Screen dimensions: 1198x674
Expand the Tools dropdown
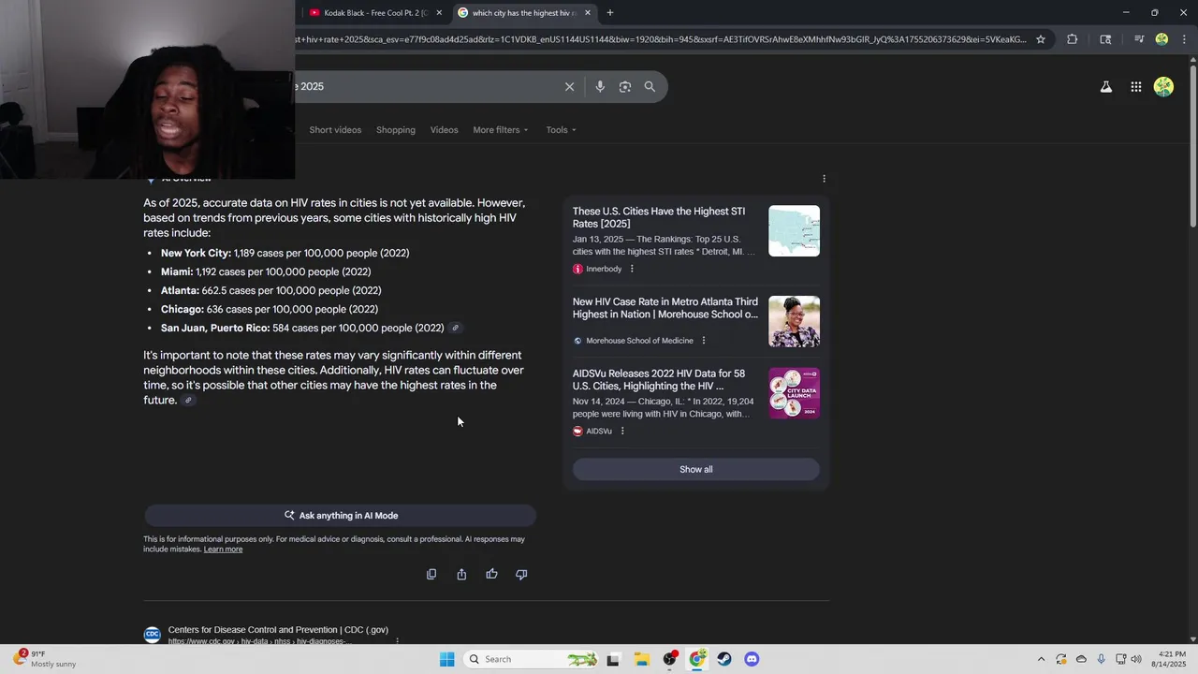[562, 130]
